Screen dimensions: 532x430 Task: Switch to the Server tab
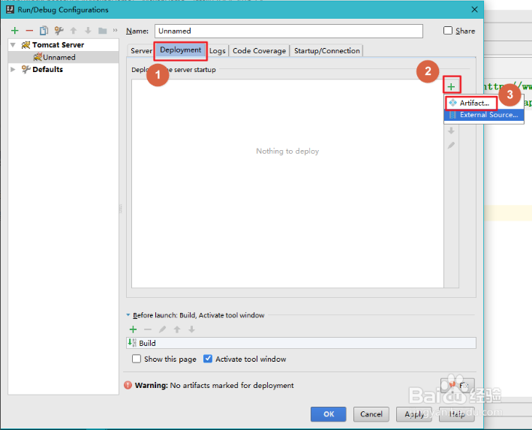(141, 50)
